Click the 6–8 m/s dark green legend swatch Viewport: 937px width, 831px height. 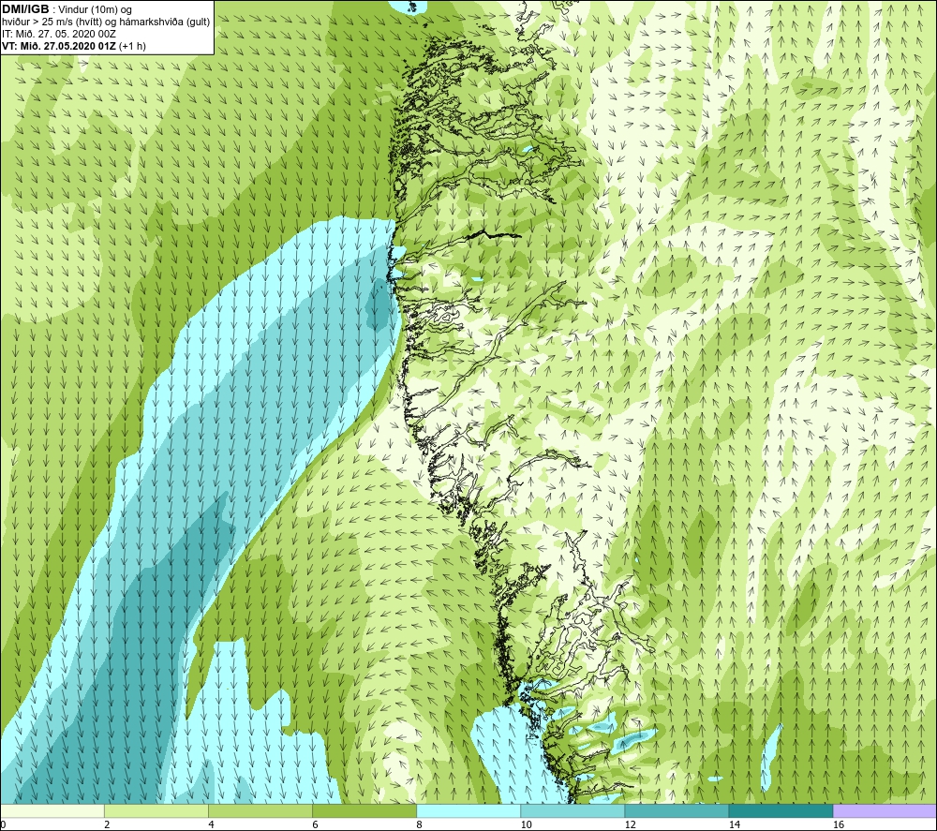coord(364,810)
